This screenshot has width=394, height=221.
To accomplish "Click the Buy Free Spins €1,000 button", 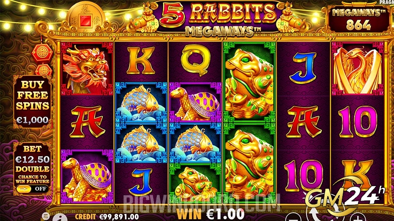I will pos(33,102).
